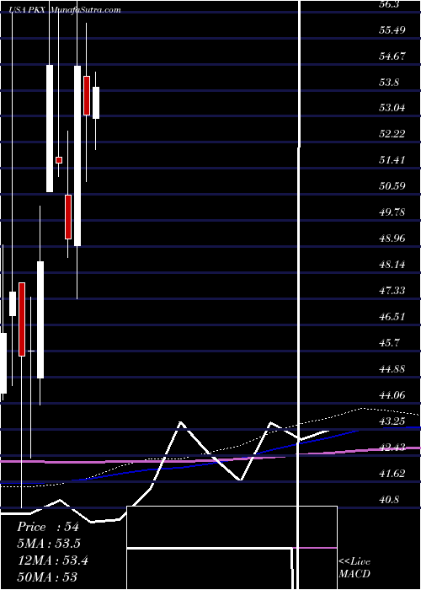Viewport: 421px width, 590px height.
Task: Click the price axis label 43.25
Action: (x=392, y=421)
